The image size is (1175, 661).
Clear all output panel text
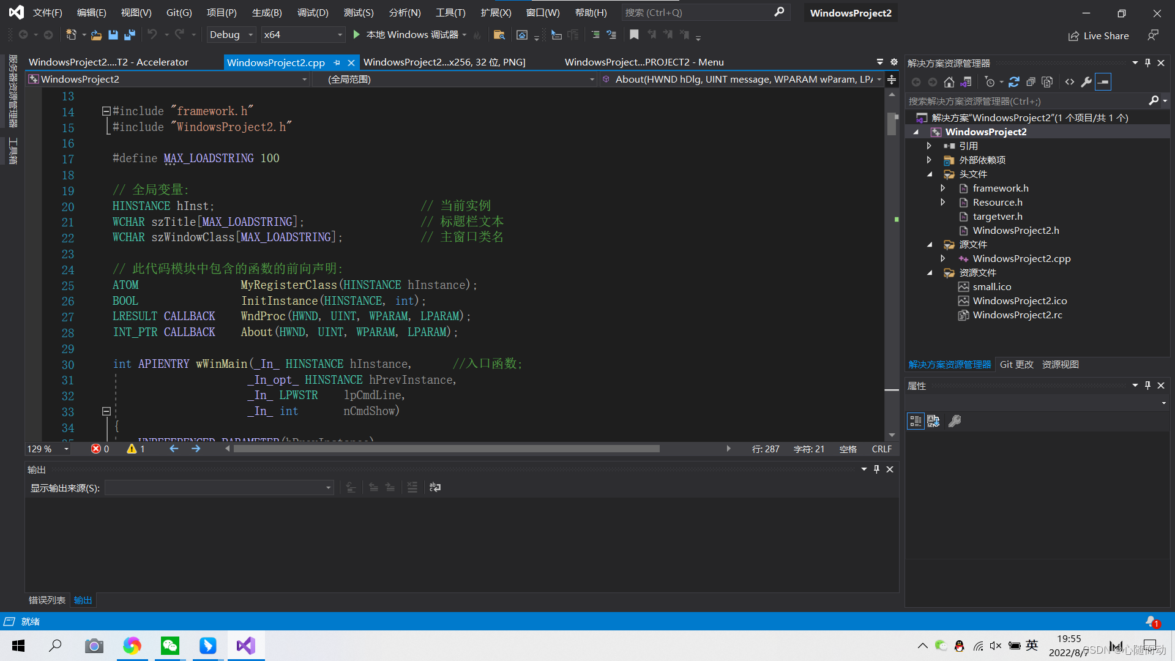412,487
